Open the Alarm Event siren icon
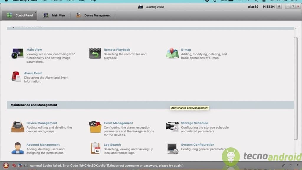The image size is (302, 170). [16, 77]
